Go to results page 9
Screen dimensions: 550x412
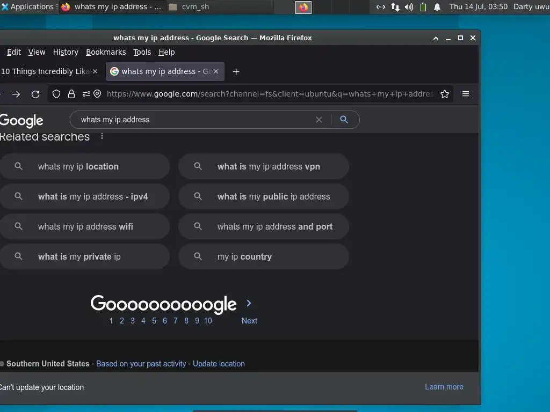tap(197, 321)
